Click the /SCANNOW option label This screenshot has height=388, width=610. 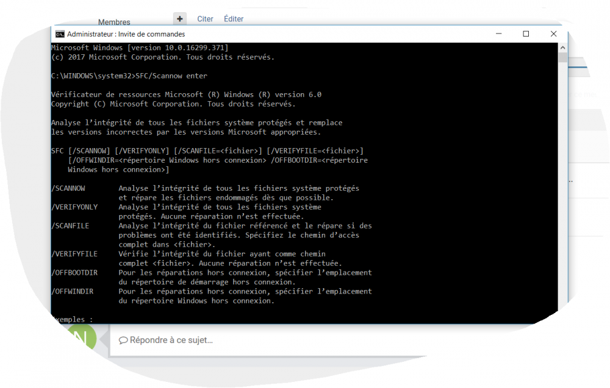(68, 188)
